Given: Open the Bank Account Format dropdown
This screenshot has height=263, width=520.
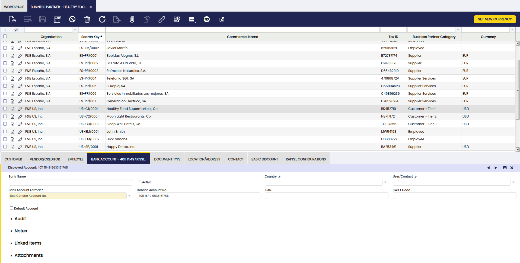Looking at the screenshot, I should [x=129, y=196].
